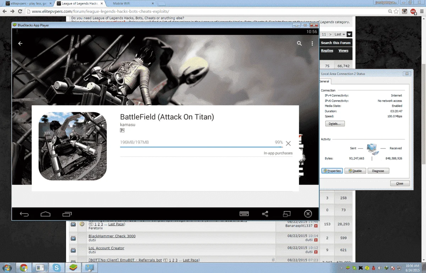Viewport: 426px width, 273px height.
Task: Open the Details button in connection status
Action: pyautogui.click(x=335, y=124)
